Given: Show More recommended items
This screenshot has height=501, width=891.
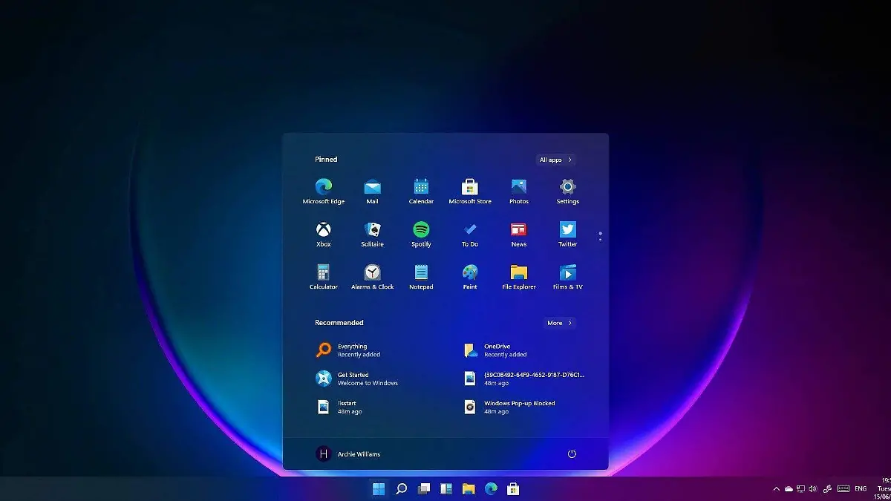Looking at the screenshot, I should (559, 323).
